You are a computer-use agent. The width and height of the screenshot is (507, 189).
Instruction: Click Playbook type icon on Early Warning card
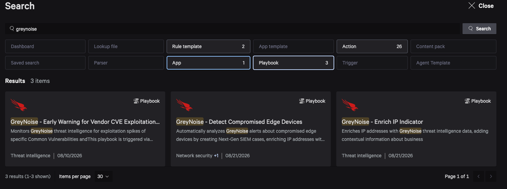coord(136,101)
